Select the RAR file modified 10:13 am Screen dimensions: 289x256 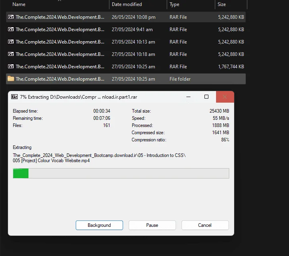pyautogui.click(x=126, y=42)
